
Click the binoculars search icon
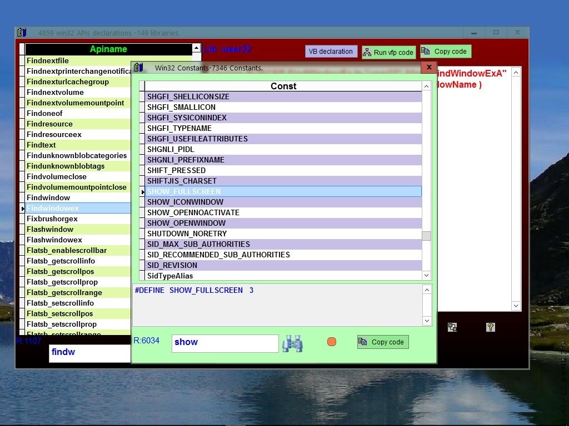pyautogui.click(x=293, y=343)
